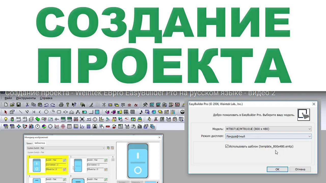This screenshot has height=183, width=326.
Task: Select the bar graph object icon
Action: 31,126
